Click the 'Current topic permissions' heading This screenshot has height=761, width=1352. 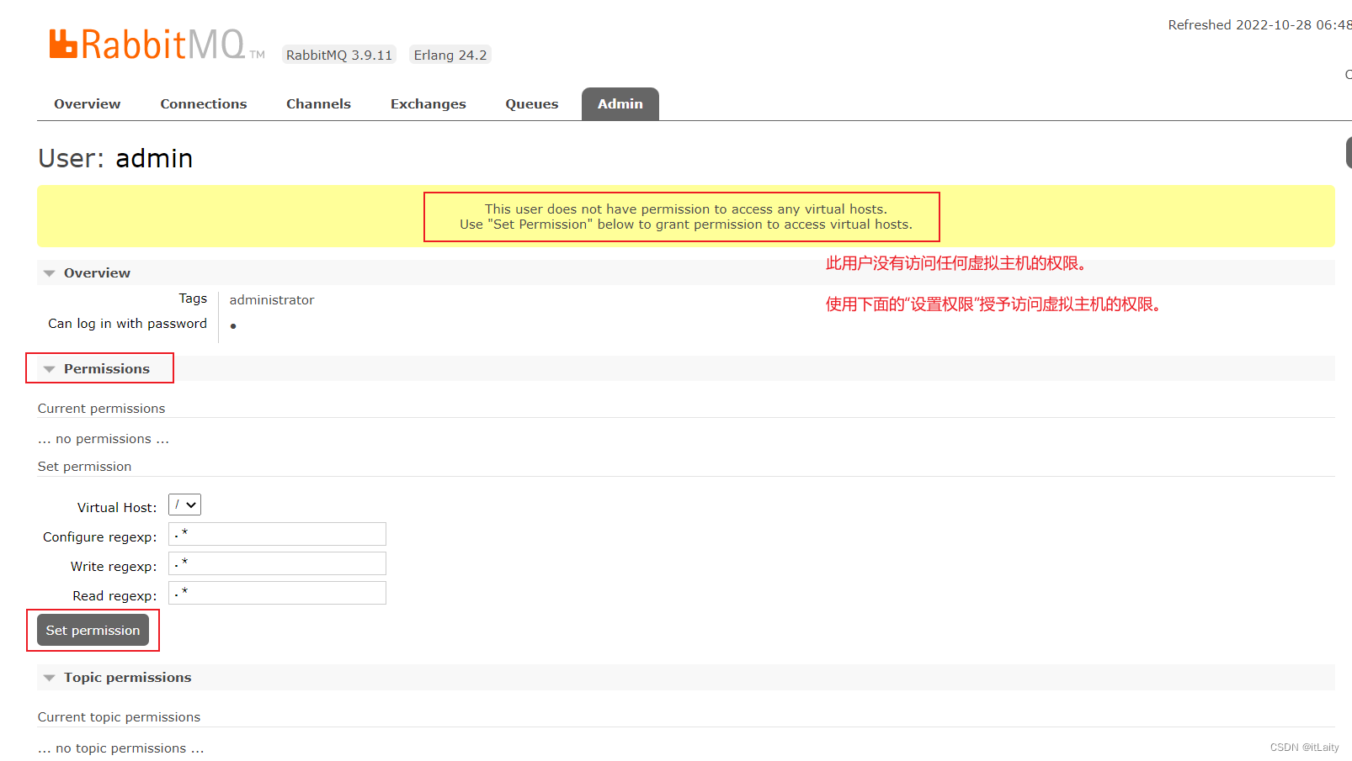point(120,717)
